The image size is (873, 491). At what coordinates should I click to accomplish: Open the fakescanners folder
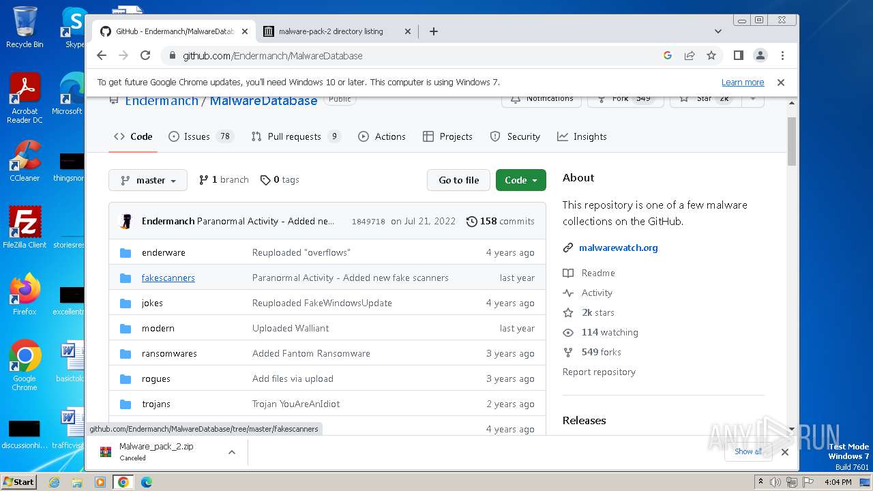click(x=168, y=278)
